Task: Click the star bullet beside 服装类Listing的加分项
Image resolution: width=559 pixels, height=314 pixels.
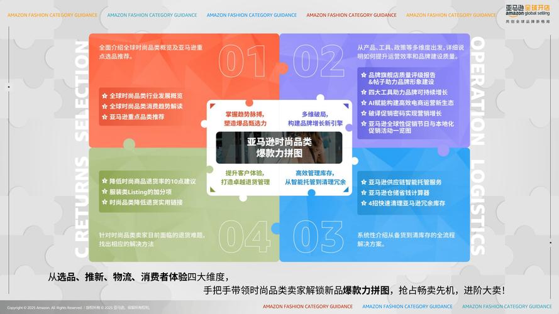Action: [104, 192]
